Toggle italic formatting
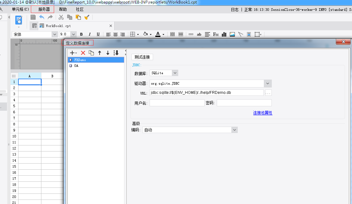 click(x=90, y=34)
